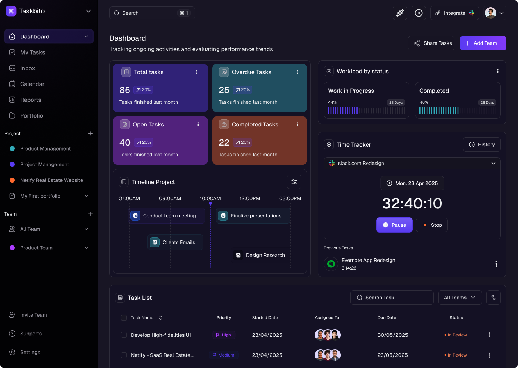Check the Develop High-fidelities UI task
518x368 pixels.
(123, 335)
